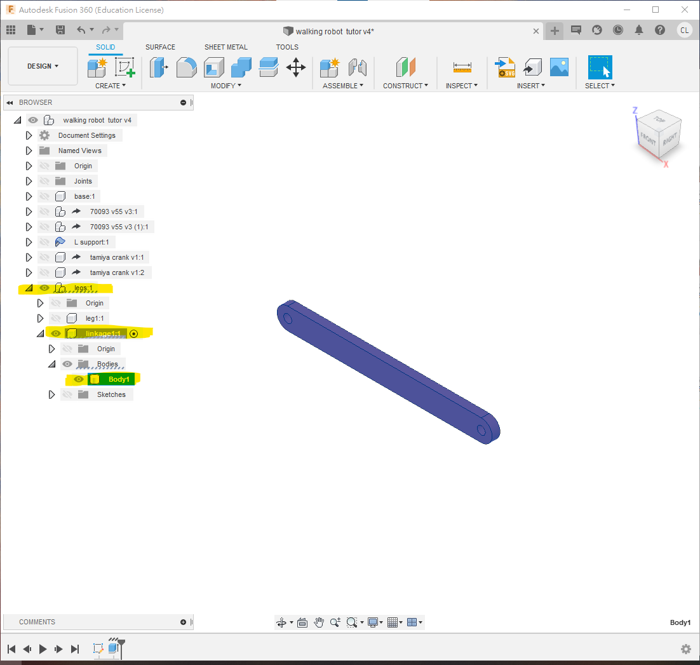
Task: Click the ViewCube FRONT face
Action: coord(650,137)
